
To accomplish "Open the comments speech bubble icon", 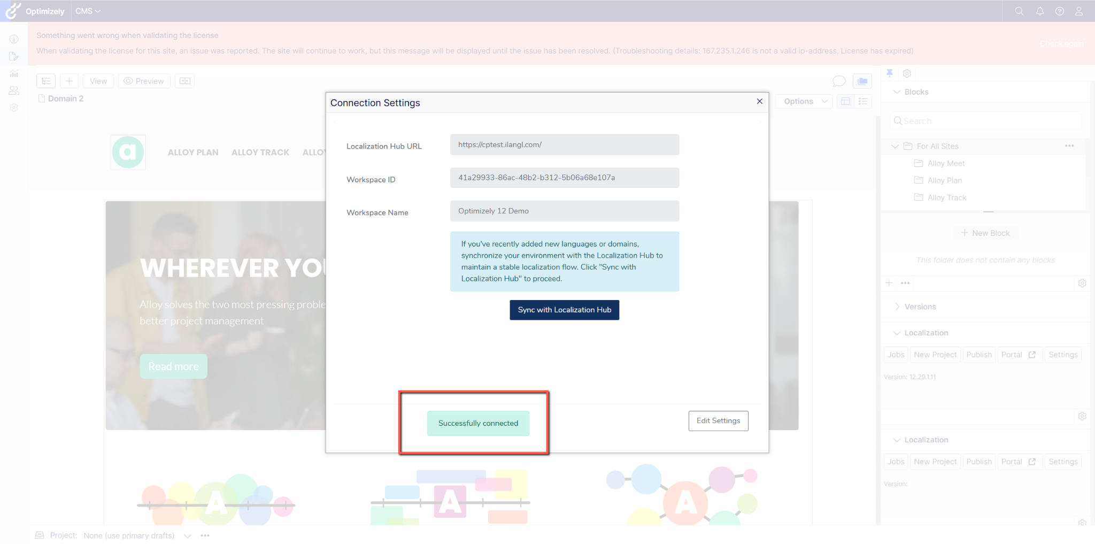I will (839, 81).
